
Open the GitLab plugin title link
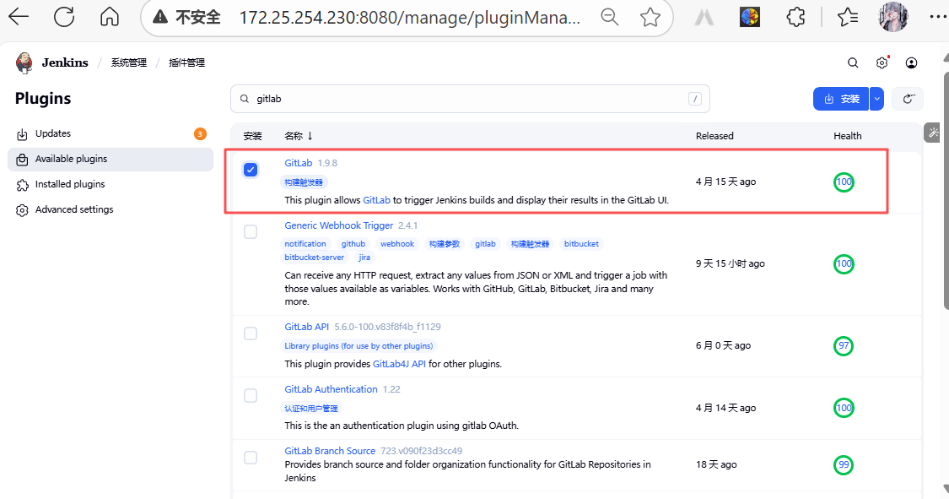299,163
